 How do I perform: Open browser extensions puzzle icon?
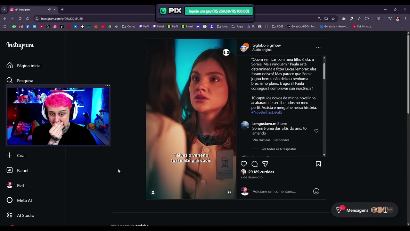[x=367, y=19]
